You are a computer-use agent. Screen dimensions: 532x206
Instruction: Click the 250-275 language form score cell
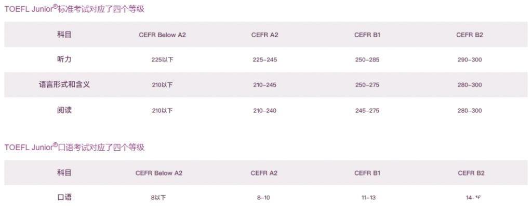point(367,85)
